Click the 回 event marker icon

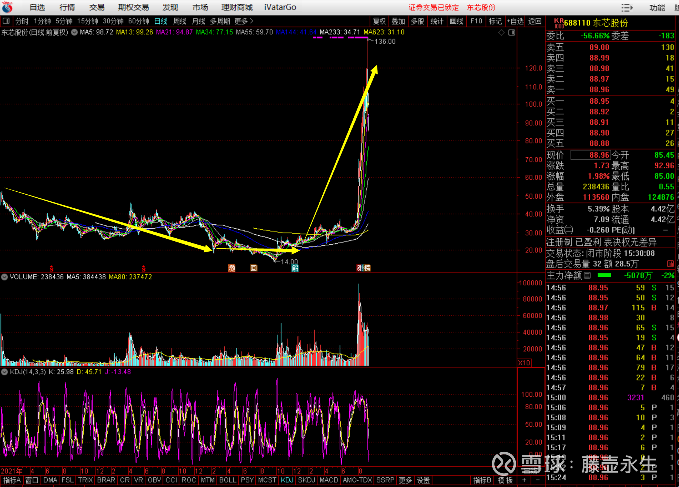tap(253, 268)
